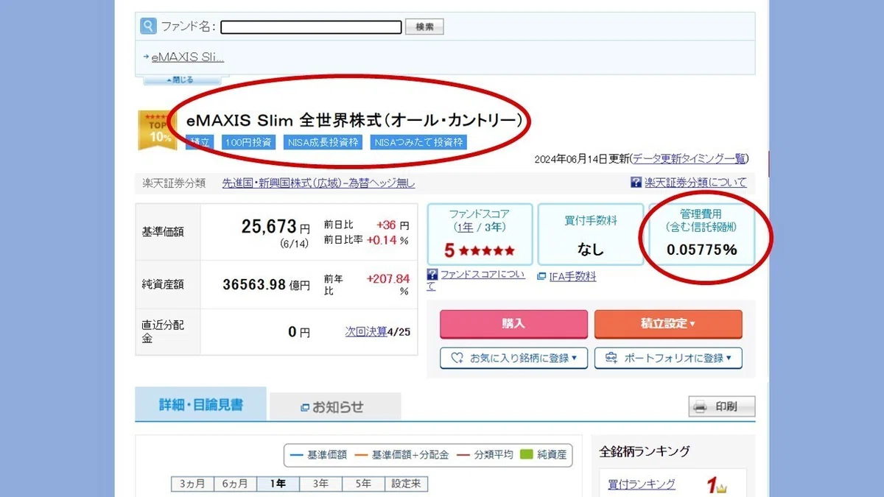Select the 詳細・目論見書 tab

[x=200, y=404]
